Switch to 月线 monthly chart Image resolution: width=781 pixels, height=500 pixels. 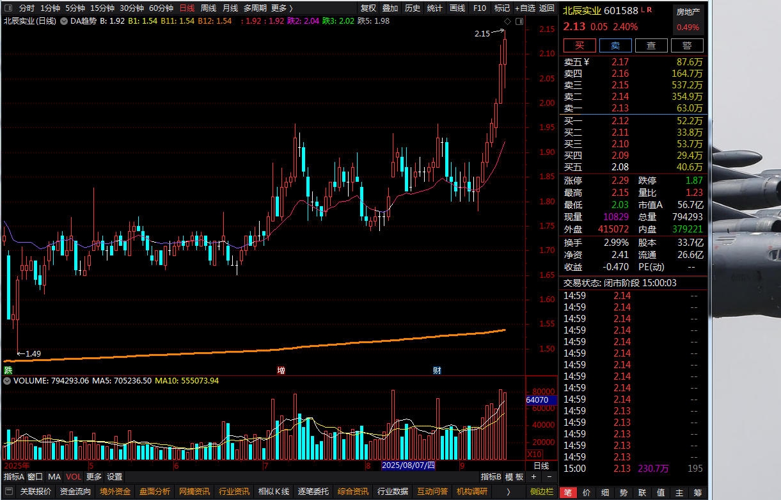(x=230, y=8)
